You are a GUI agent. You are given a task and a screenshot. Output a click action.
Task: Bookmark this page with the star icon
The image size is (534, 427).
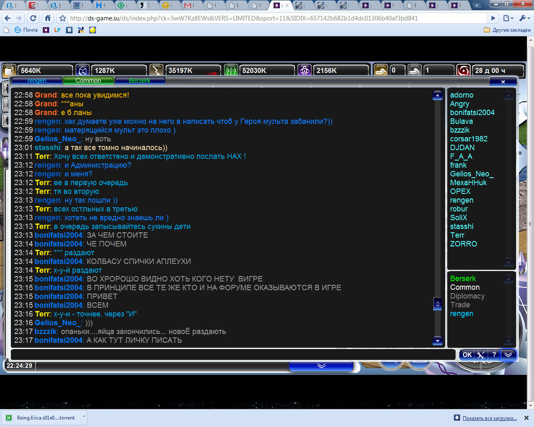63,18
